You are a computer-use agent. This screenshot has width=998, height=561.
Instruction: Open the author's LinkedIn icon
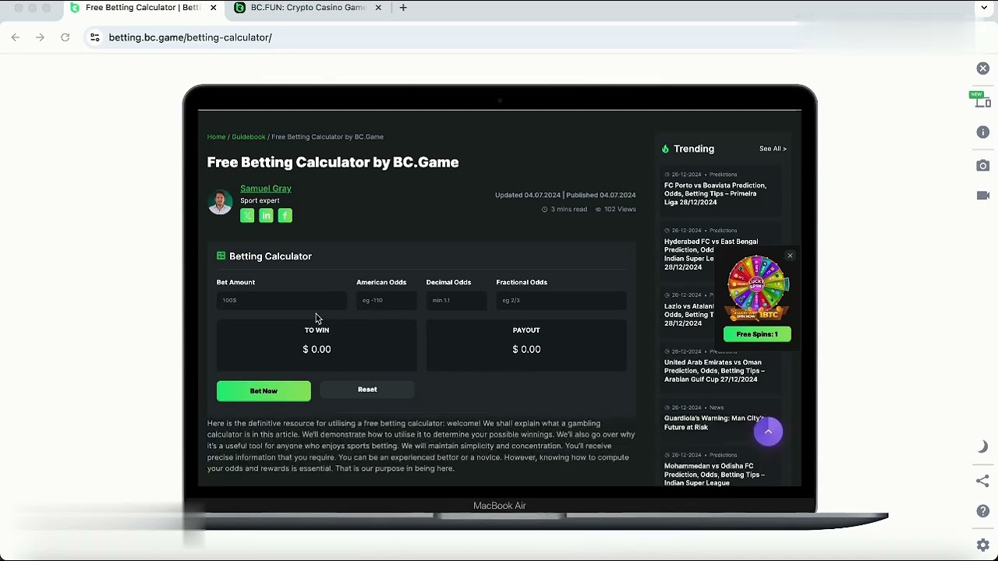pyautogui.click(x=266, y=216)
